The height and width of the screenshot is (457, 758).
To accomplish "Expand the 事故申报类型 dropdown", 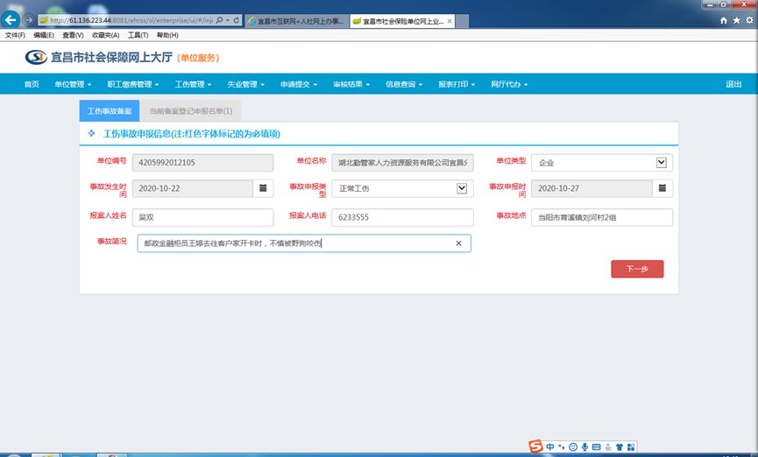I will pos(462,188).
